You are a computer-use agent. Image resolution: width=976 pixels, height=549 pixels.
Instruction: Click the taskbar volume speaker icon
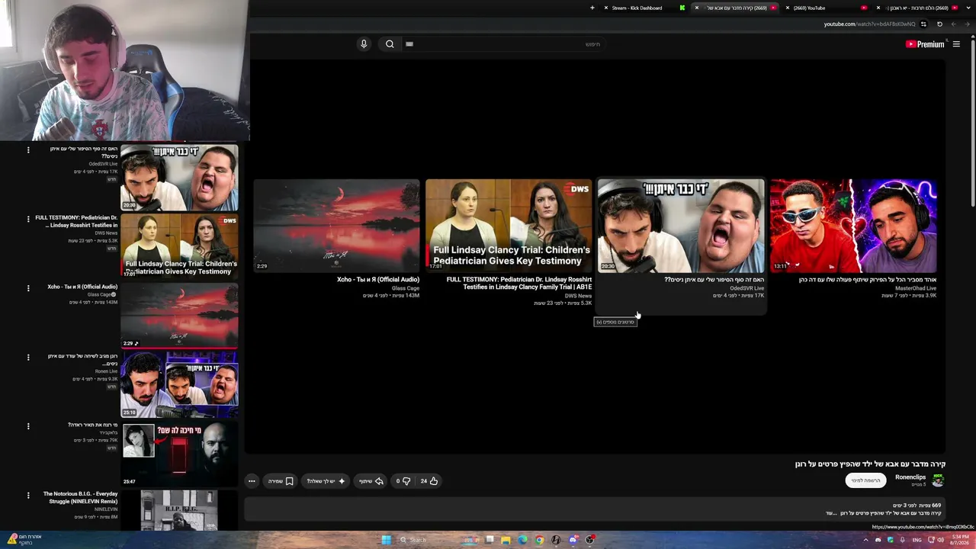click(x=940, y=540)
